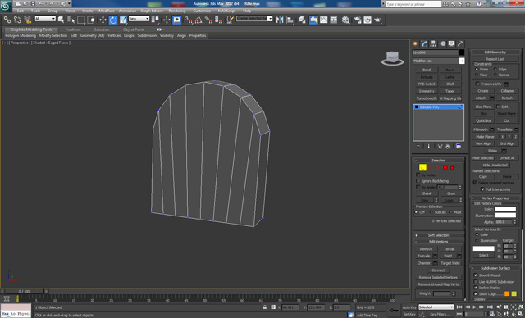Click the Repeat Last button
Screen dimensions: 525x318
495,59
